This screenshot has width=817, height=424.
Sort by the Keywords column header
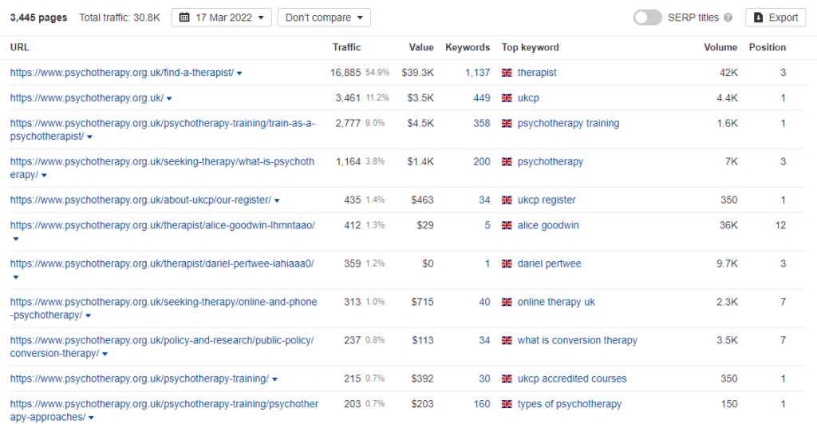point(468,47)
